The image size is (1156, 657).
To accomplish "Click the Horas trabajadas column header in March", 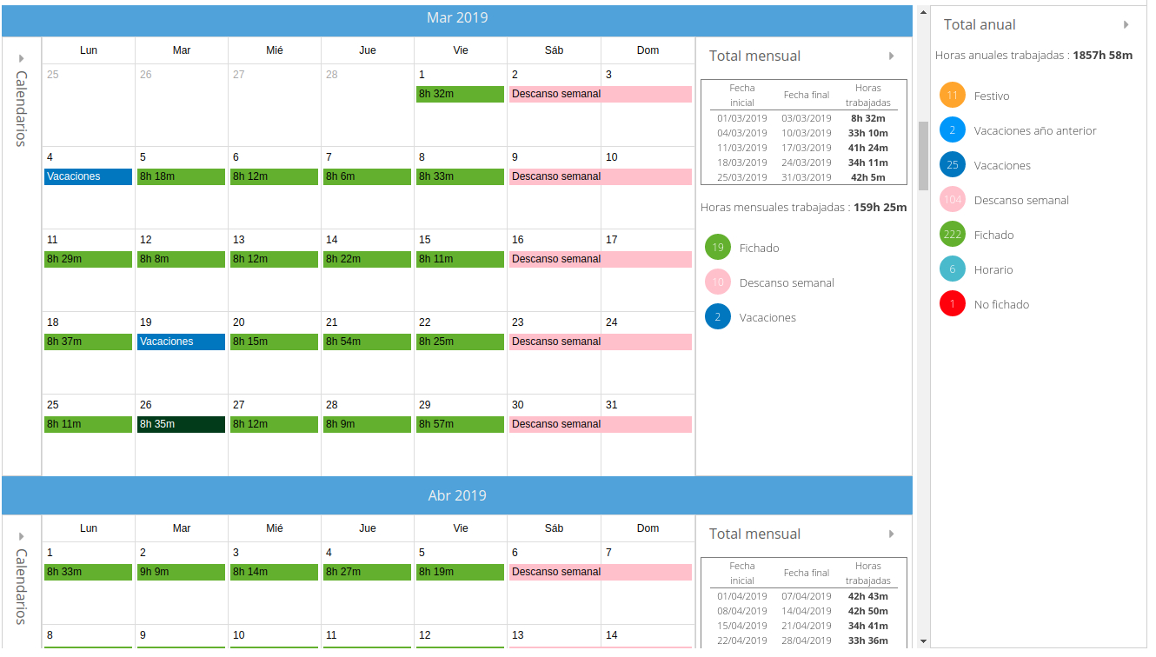I will [x=867, y=95].
